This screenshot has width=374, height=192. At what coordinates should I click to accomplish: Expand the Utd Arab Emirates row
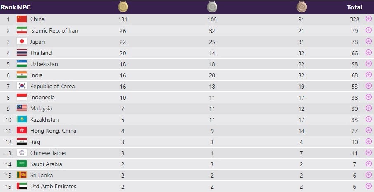click(368, 186)
